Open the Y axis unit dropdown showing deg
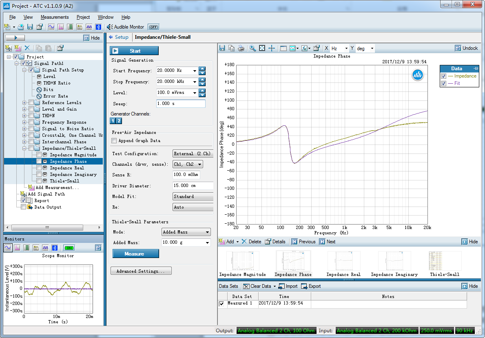The height and width of the screenshot is (338, 485). click(365, 49)
